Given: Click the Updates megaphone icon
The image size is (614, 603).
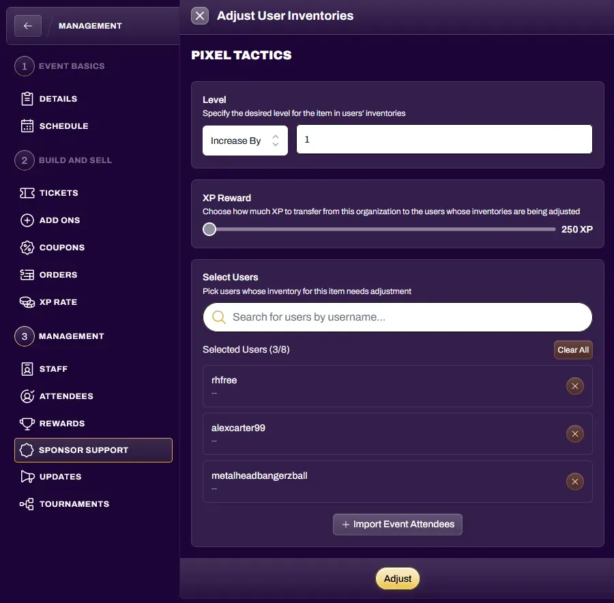Looking at the screenshot, I should tap(27, 477).
